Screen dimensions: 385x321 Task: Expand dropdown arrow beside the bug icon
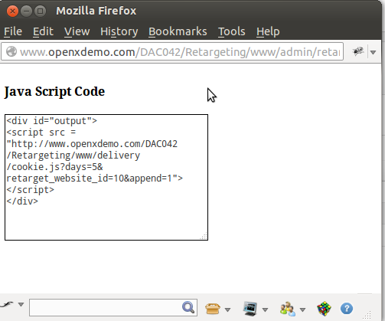[x=373, y=52]
